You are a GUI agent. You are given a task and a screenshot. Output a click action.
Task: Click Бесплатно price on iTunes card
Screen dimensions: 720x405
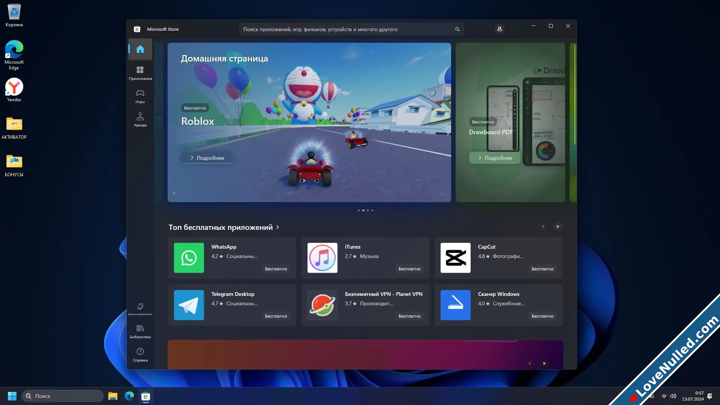[409, 269]
